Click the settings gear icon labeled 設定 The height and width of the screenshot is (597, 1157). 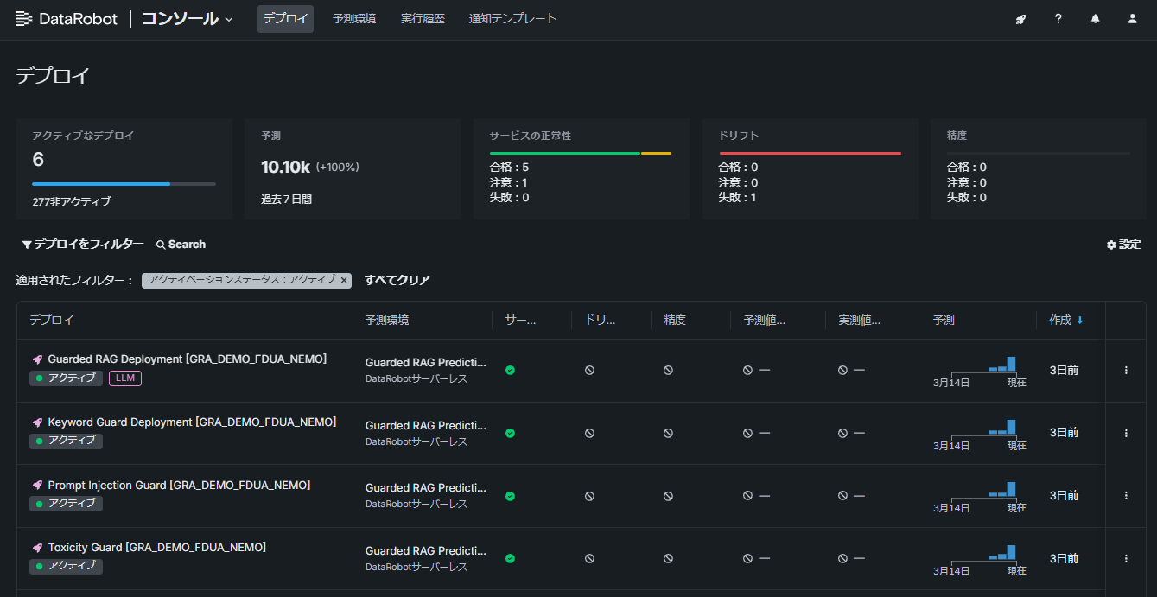tap(1111, 245)
